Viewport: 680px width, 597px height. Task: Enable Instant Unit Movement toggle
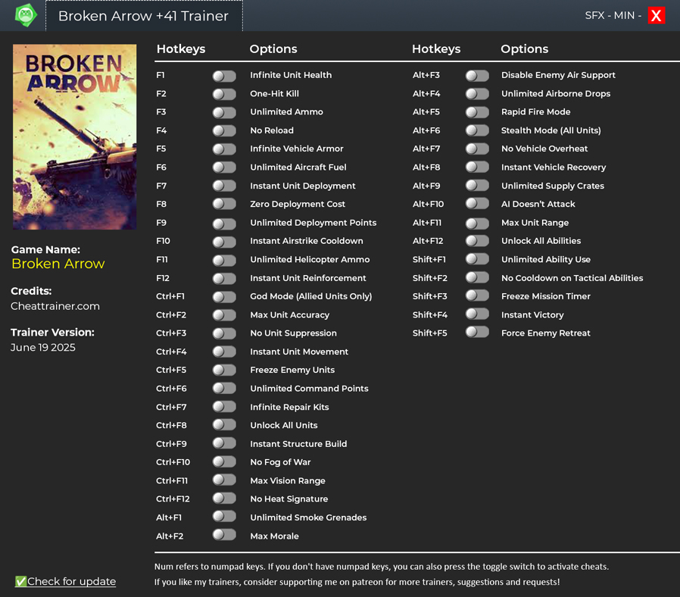224,352
